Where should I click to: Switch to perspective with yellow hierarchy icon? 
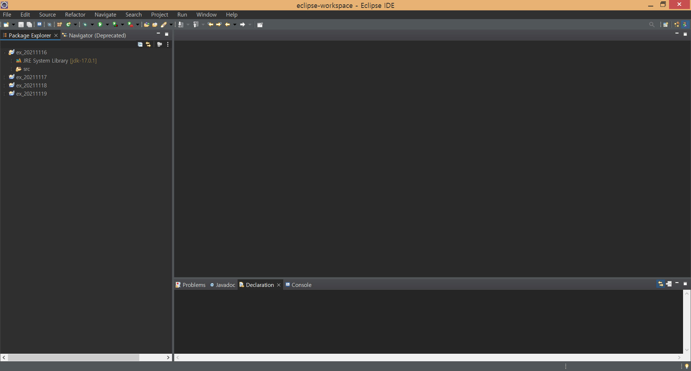point(677,24)
